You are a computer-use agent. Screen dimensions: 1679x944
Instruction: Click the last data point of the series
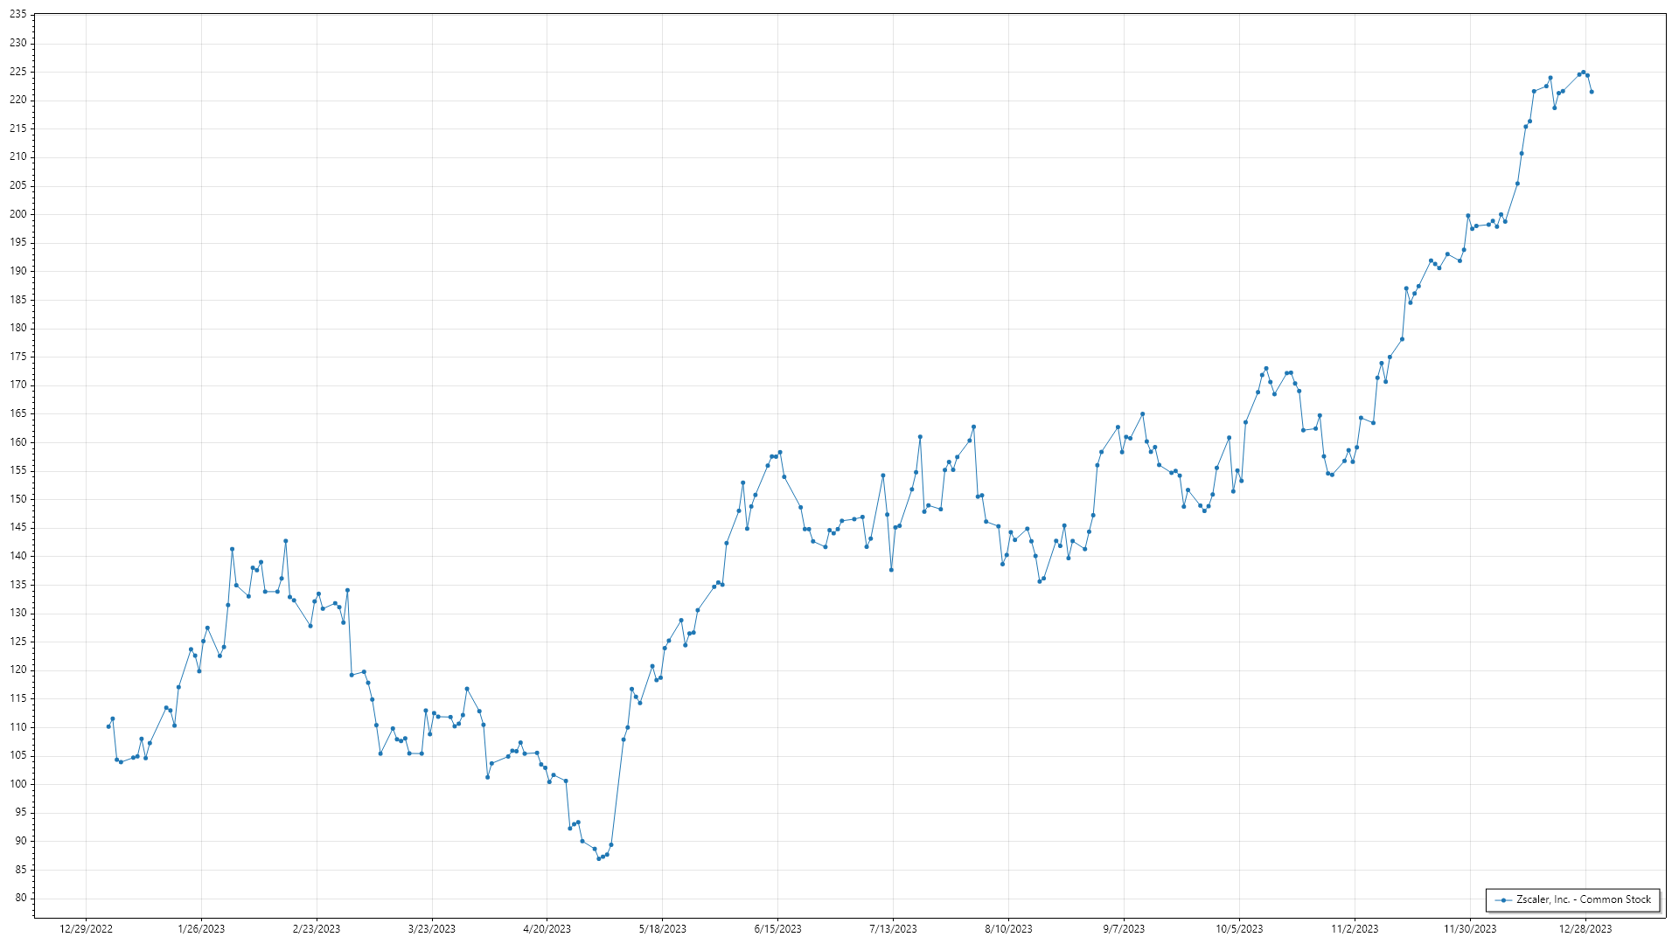pos(1592,92)
